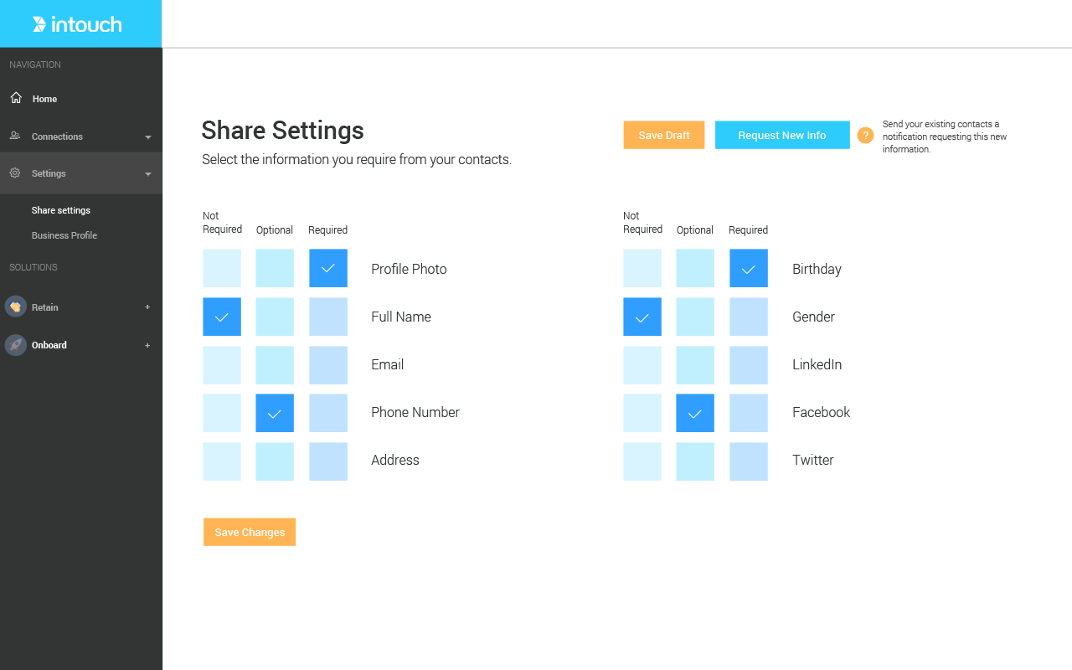The width and height of the screenshot is (1072, 670).
Task: Click the Home house icon
Action: (x=16, y=98)
